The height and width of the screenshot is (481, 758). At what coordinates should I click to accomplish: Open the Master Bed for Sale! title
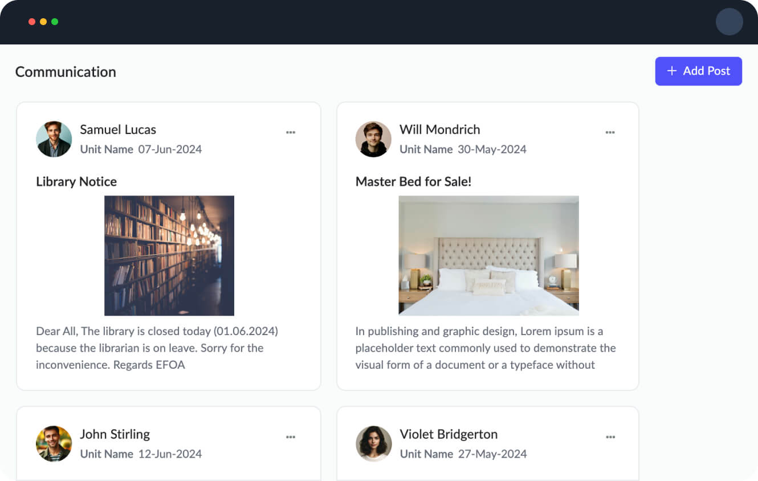pyautogui.click(x=413, y=182)
